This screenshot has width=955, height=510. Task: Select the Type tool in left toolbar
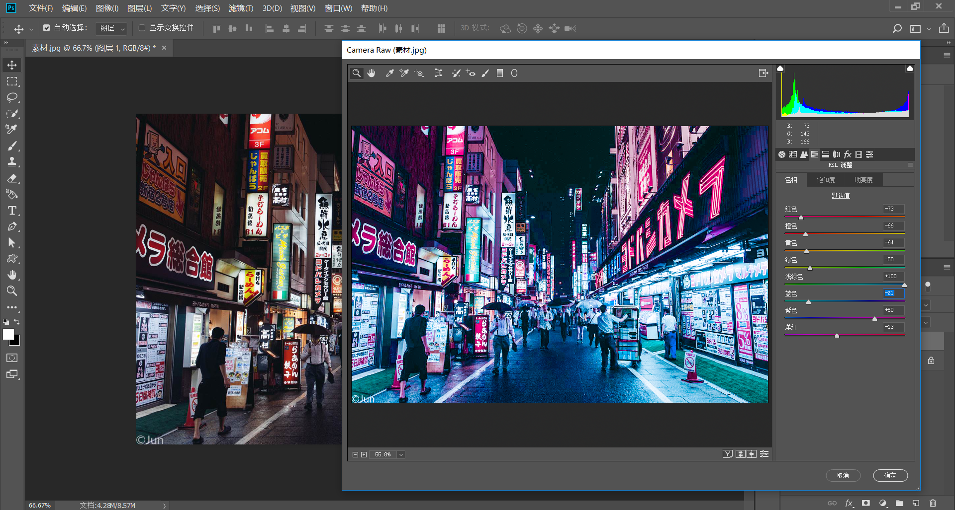tap(12, 211)
